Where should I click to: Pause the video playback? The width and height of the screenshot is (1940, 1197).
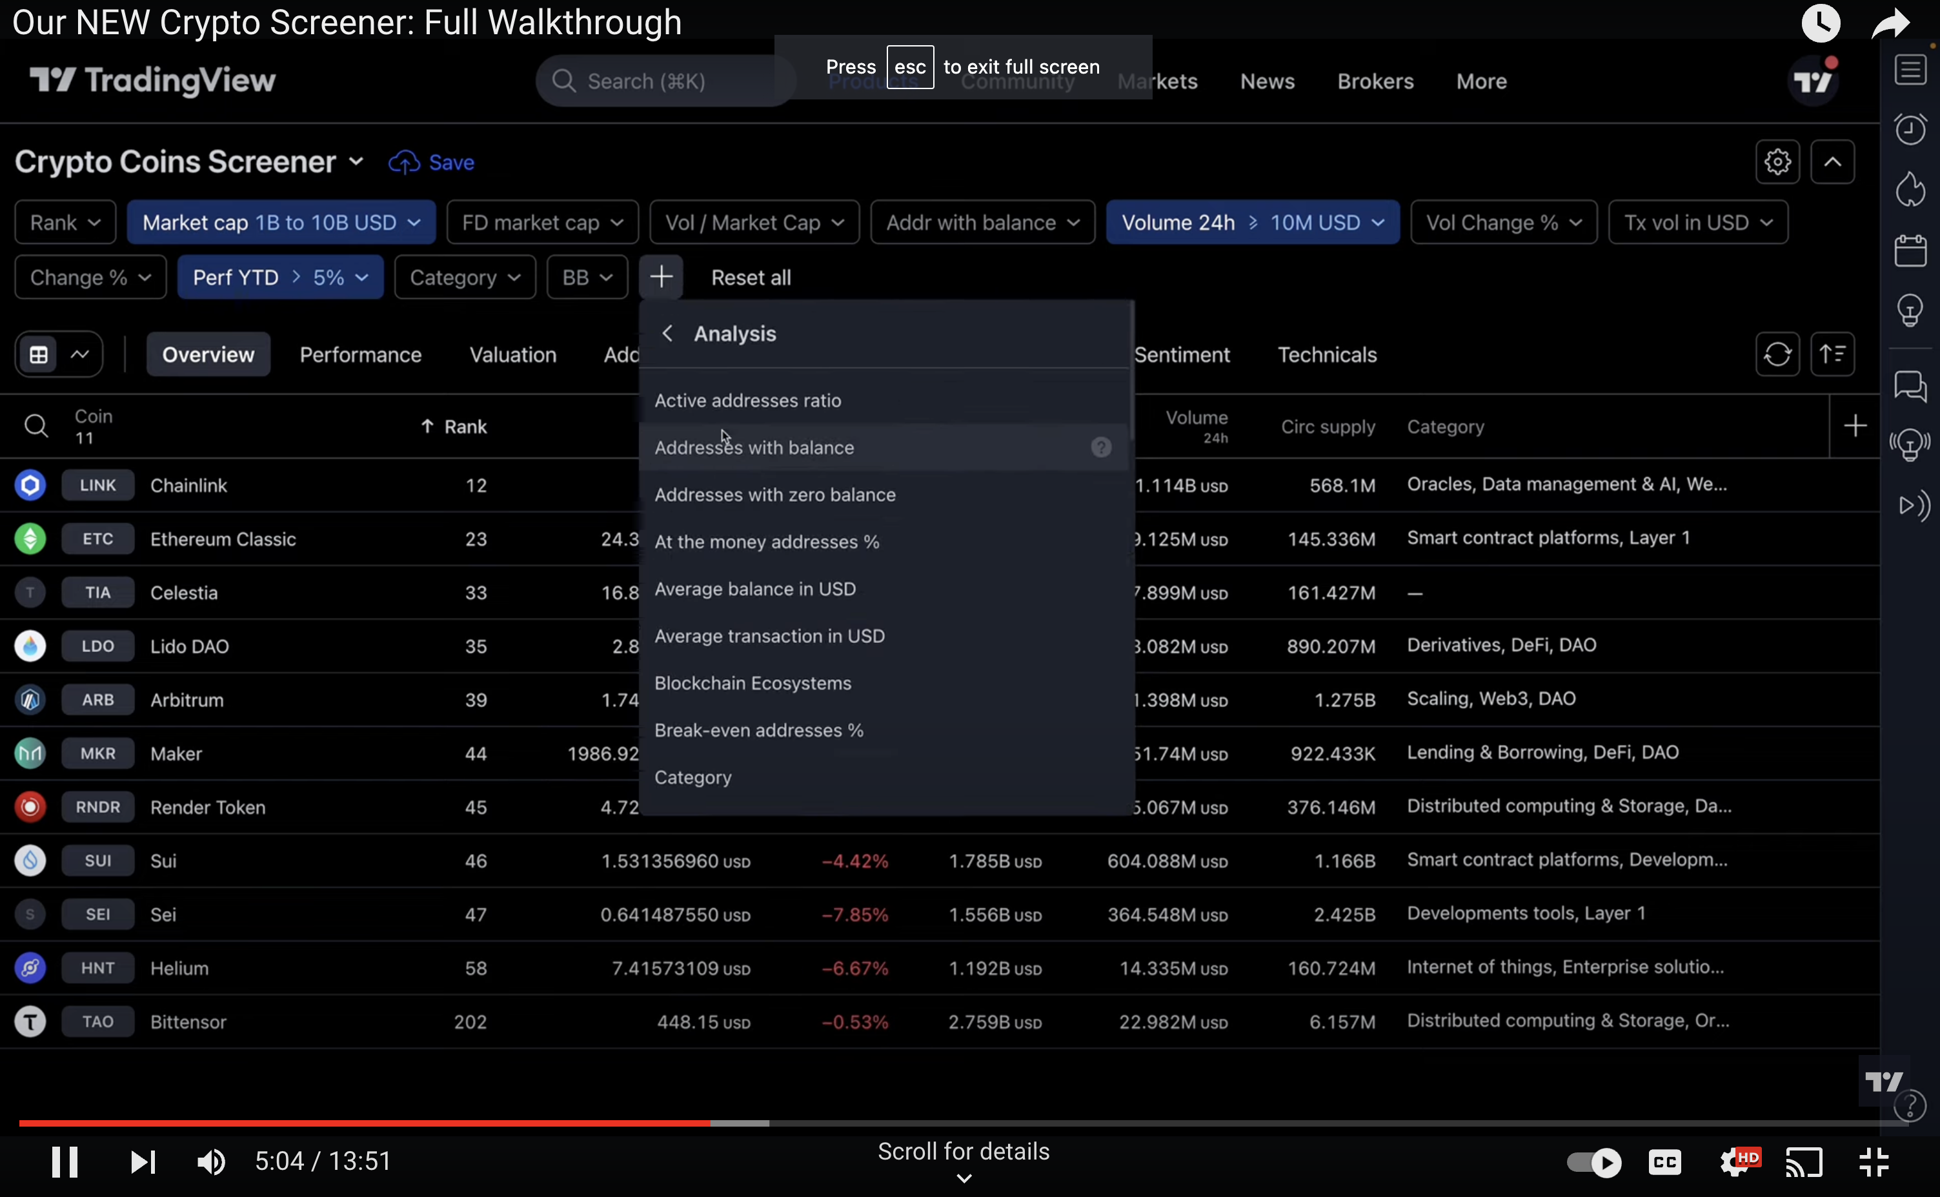click(65, 1161)
